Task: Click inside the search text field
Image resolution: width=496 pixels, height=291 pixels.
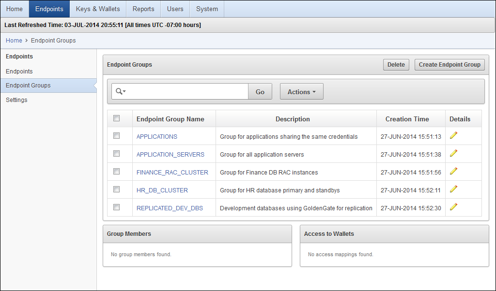Action: click(x=187, y=91)
